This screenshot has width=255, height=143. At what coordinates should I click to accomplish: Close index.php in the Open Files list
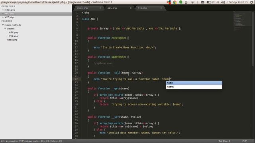tap(3, 10)
